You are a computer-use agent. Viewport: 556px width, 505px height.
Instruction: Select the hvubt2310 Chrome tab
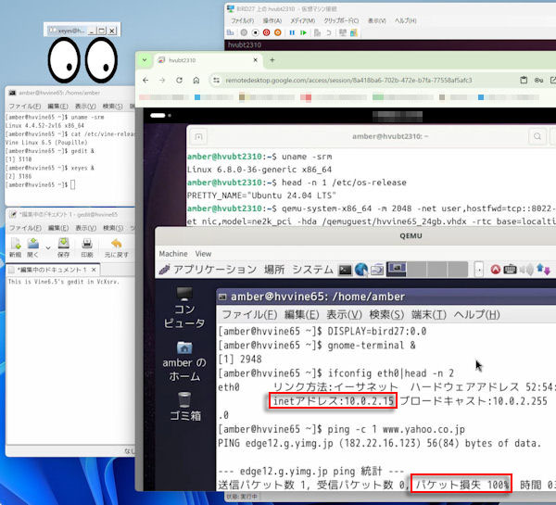click(208, 60)
